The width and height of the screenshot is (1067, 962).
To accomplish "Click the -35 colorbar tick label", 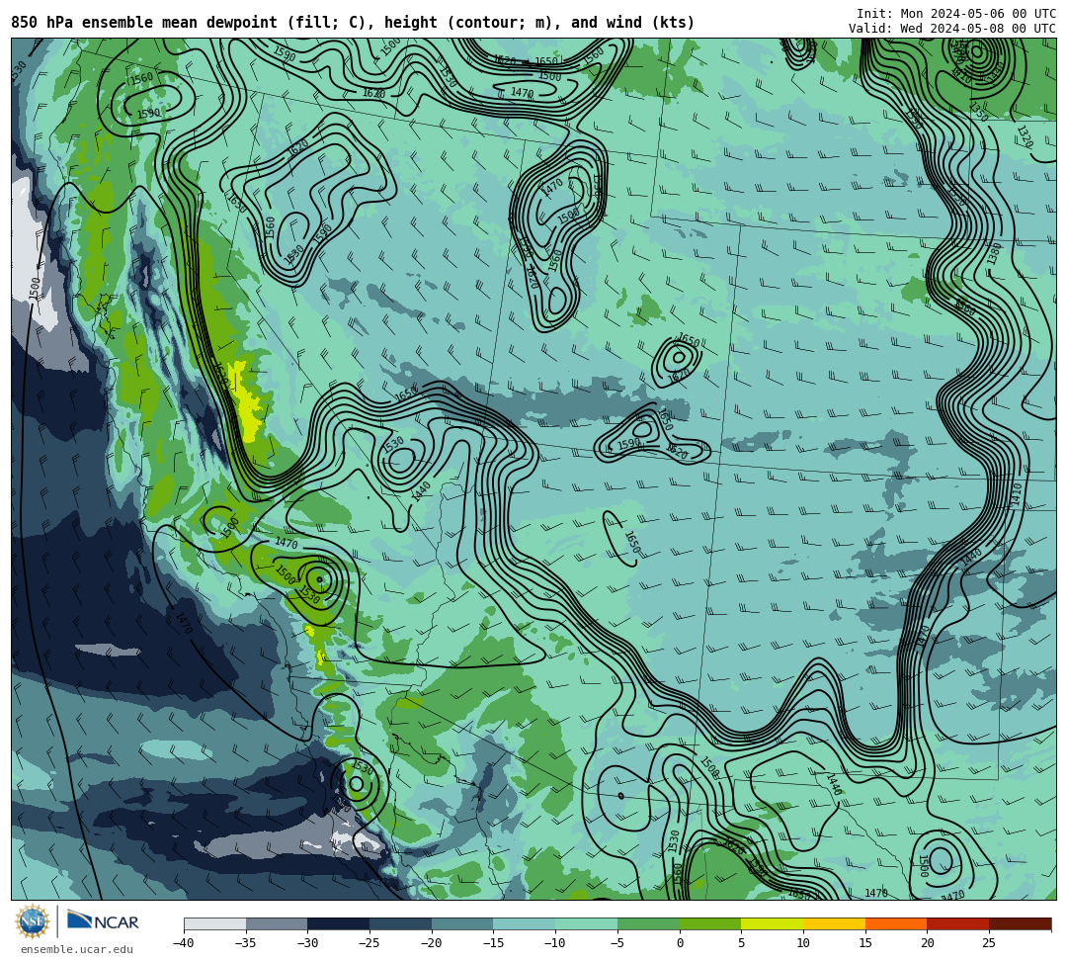I will (245, 943).
